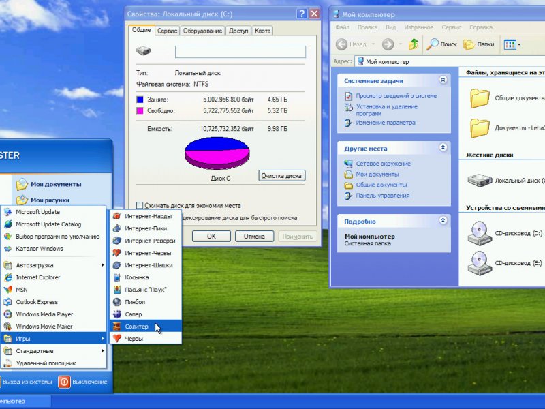Click the Интернет-Нарды icon

click(x=117, y=216)
